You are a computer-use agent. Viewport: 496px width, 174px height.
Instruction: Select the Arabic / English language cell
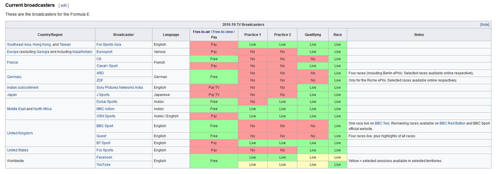[171, 116]
